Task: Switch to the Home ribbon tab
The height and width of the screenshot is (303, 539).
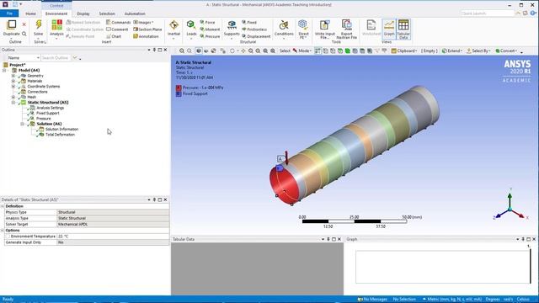Action: pyautogui.click(x=30, y=13)
